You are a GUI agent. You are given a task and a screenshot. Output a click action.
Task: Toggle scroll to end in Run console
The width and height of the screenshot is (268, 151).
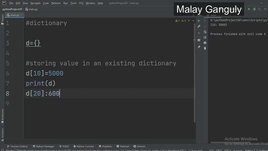point(205,37)
